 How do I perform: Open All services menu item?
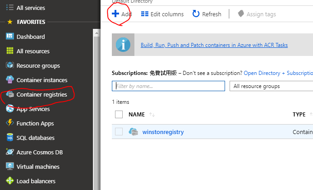[x=31, y=8]
